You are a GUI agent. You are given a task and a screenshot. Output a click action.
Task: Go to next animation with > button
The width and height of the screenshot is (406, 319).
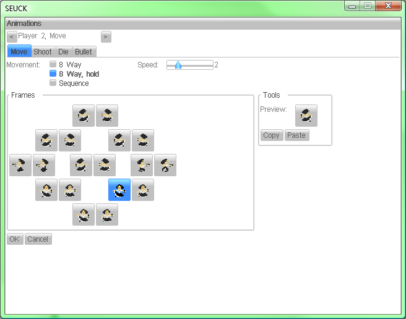pos(106,36)
